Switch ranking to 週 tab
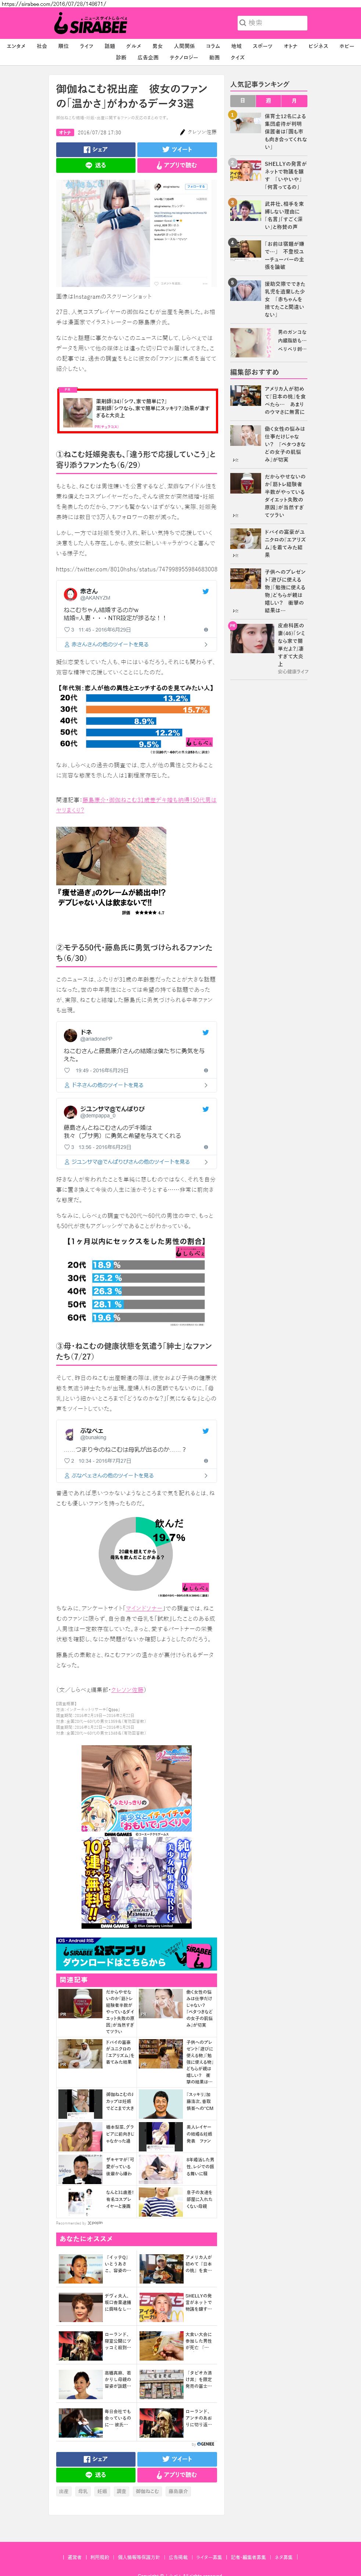Image resolution: width=361 pixels, height=2576 pixels. coord(268,101)
